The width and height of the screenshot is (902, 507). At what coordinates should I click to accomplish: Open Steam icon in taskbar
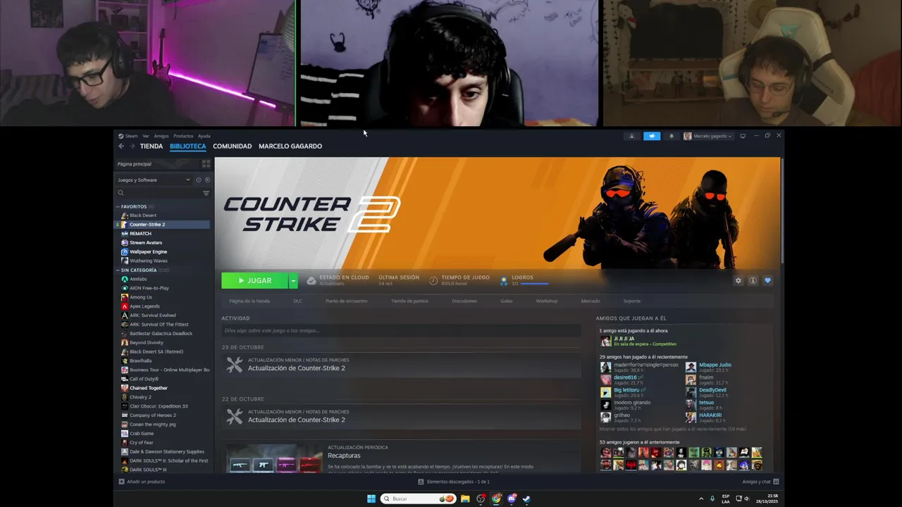526,499
